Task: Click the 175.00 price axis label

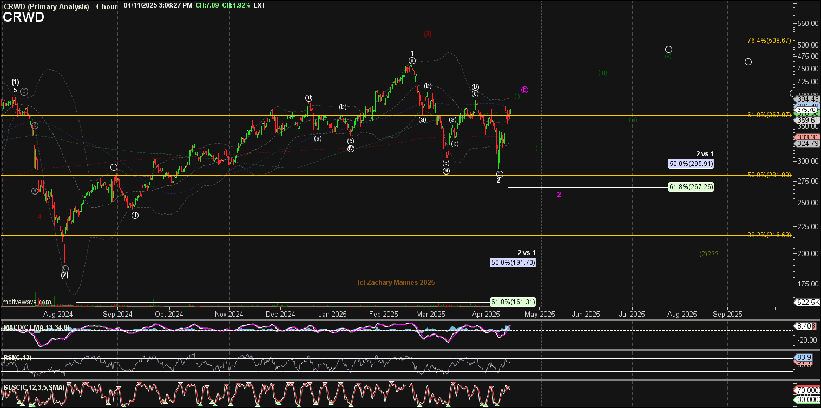Action: point(807,284)
